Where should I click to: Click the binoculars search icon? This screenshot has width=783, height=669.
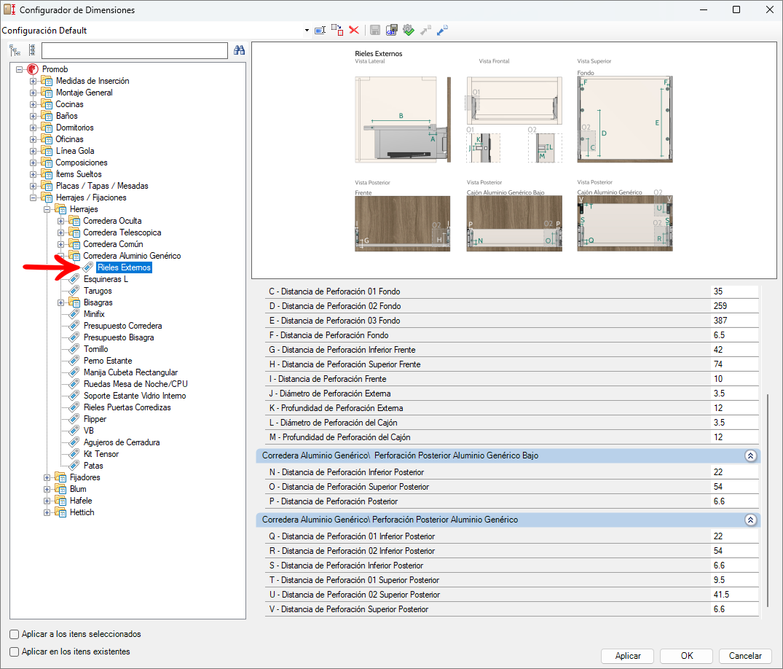239,50
